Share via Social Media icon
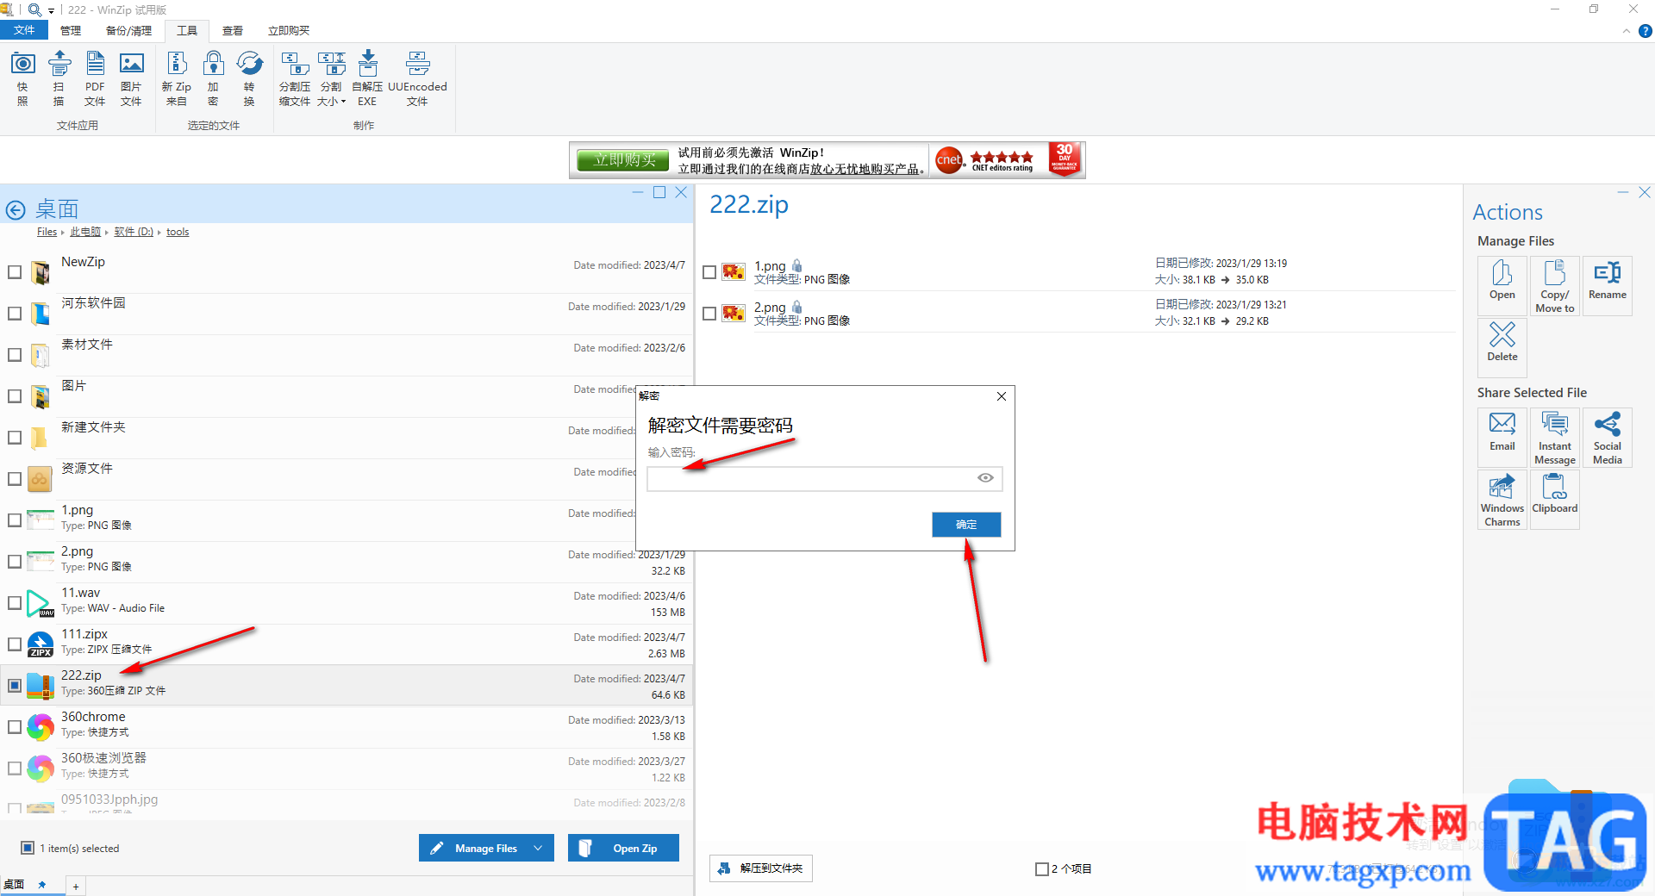This screenshot has width=1655, height=896. pos(1608,438)
